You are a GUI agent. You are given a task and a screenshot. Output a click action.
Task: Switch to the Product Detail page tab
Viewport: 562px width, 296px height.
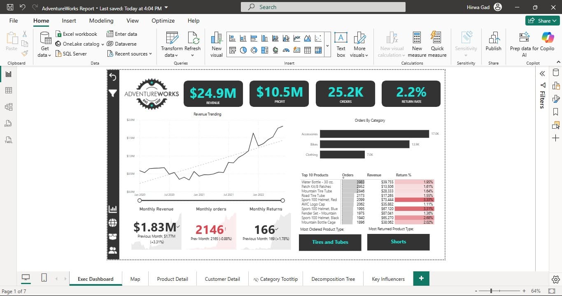[x=173, y=279]
